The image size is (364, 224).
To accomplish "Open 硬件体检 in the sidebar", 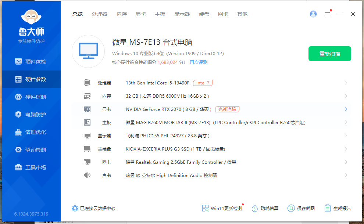I will click(x=31, y=62).
